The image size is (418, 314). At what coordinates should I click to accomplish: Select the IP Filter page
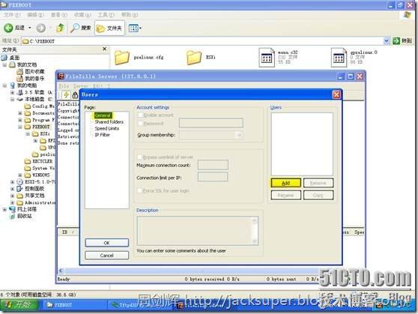pos(103,135)
